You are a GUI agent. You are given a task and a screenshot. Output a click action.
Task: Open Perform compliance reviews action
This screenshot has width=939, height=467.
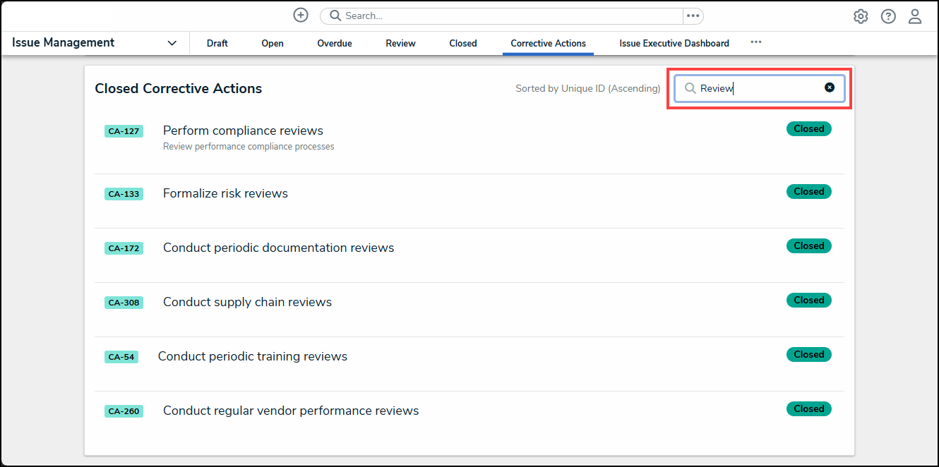(x=243, y=131)
